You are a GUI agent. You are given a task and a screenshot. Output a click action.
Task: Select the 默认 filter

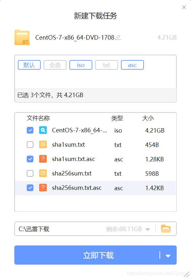(29, 65)
